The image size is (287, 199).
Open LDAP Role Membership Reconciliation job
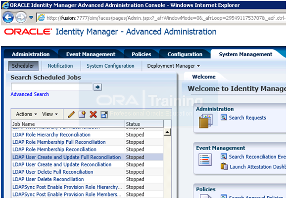[x=54, y=149]
